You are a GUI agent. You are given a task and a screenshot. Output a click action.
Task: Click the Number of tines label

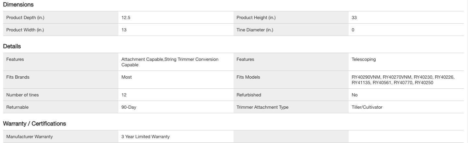(x=22, y=95)
